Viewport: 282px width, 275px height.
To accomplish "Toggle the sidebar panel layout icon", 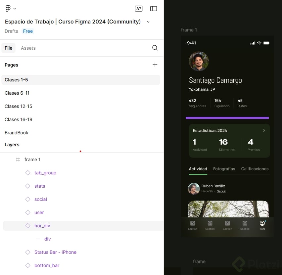I will [x=153, y=9].
